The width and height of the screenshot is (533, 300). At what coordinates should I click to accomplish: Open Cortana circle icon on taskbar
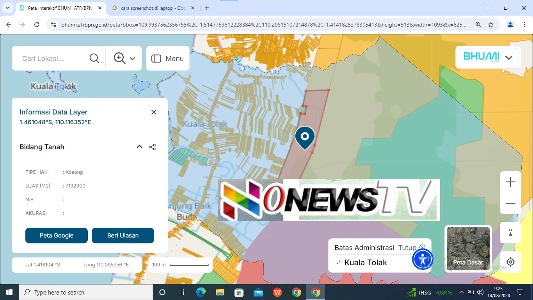162,292
